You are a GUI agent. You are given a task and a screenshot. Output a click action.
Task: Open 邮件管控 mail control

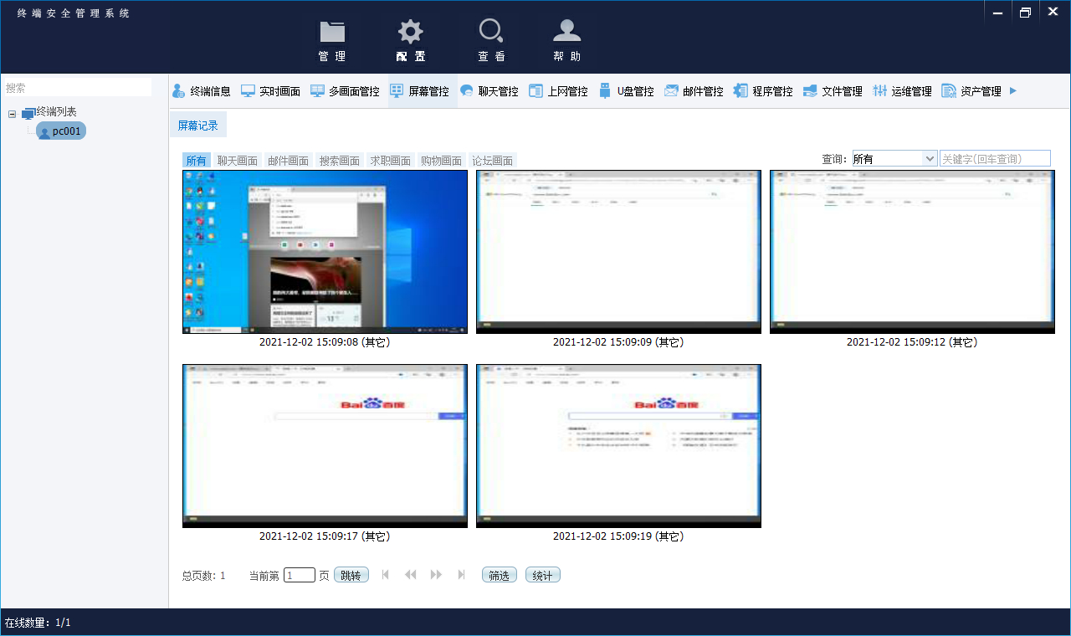point(694,91)
